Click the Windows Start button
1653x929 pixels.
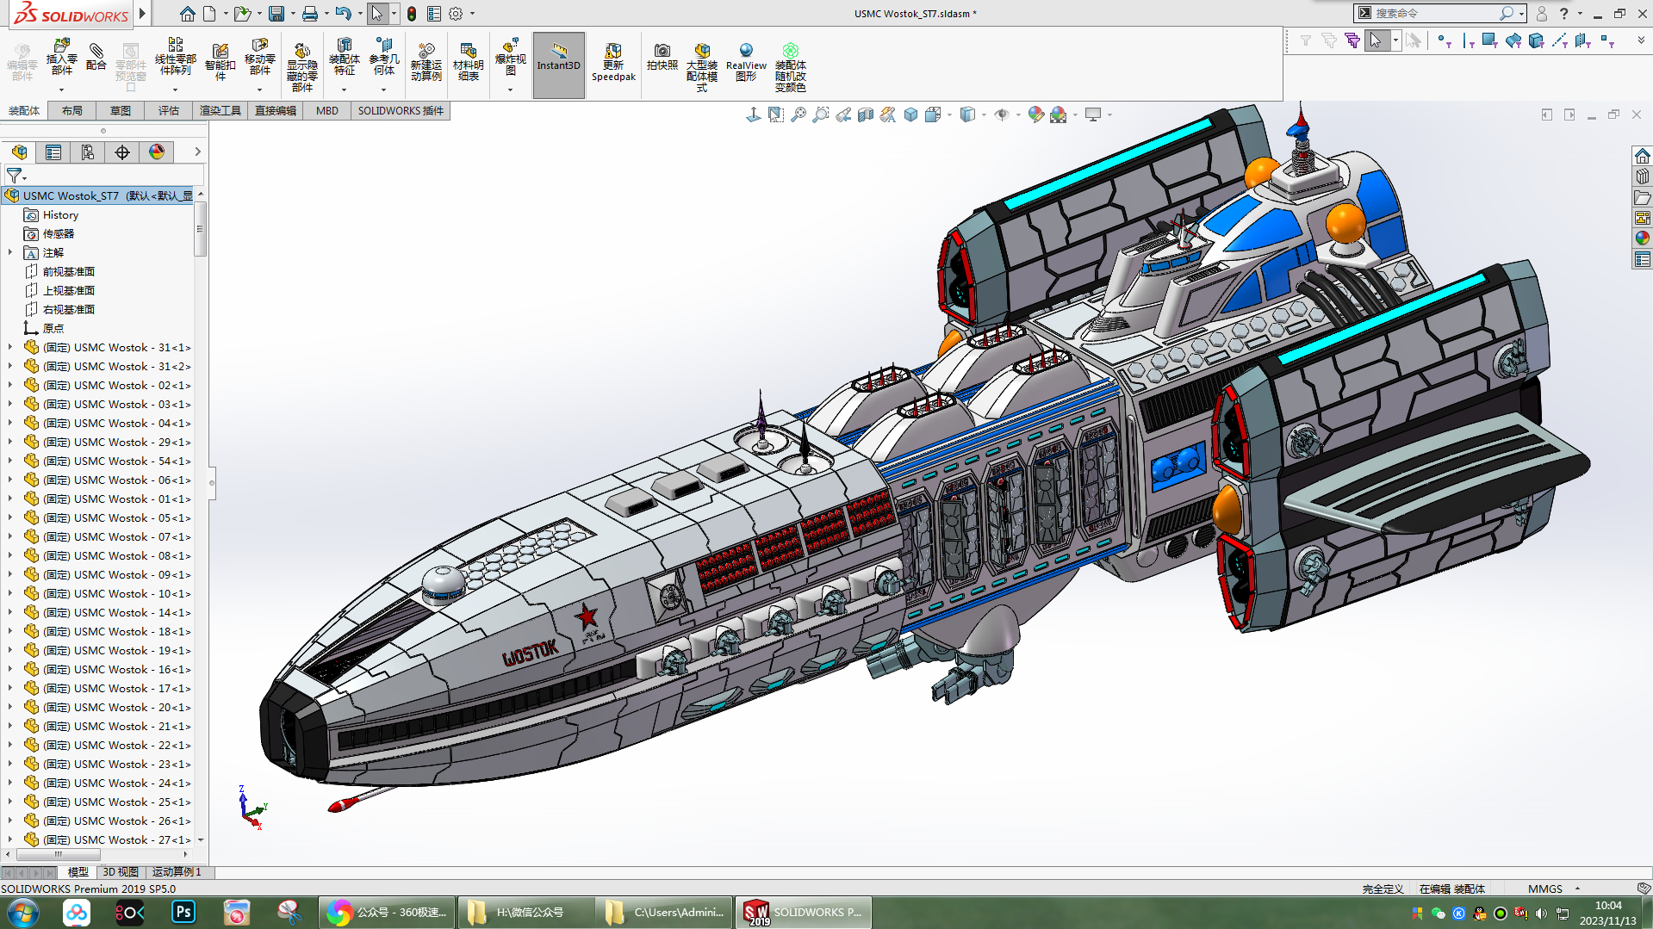click(x=22, y=912)
